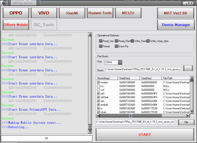Minimize the MRT Key window
Viewport: 197px width, 143px height.
pyautogui.click(x=186, y=3)
